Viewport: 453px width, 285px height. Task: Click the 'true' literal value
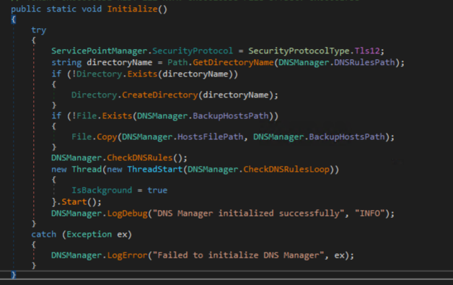157,190
